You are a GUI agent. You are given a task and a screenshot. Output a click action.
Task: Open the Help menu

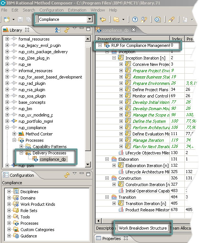113,10
